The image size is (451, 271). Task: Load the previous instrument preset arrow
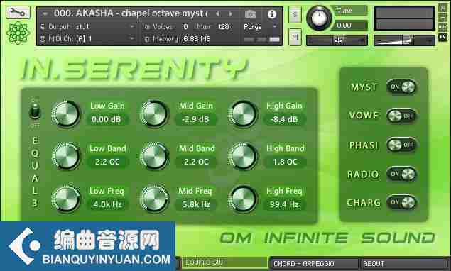point(218,13)
